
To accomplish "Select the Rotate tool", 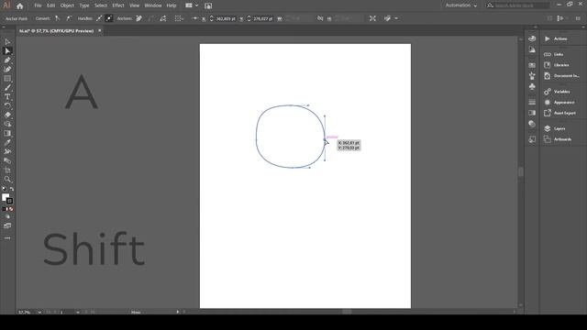I will point(7,106).
